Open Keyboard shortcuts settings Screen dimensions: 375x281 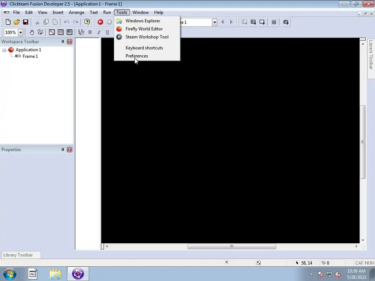(x=147, y=48)
